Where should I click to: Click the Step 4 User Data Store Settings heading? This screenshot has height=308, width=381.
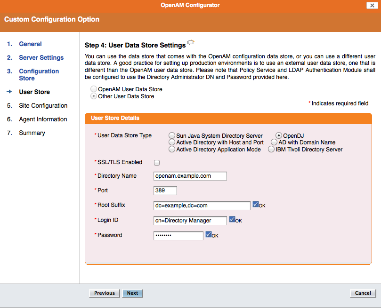point(135,45)
